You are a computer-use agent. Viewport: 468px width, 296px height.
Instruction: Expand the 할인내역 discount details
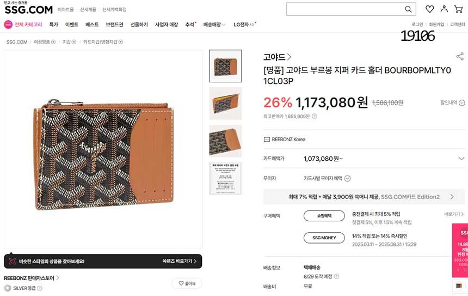point(452,103)
